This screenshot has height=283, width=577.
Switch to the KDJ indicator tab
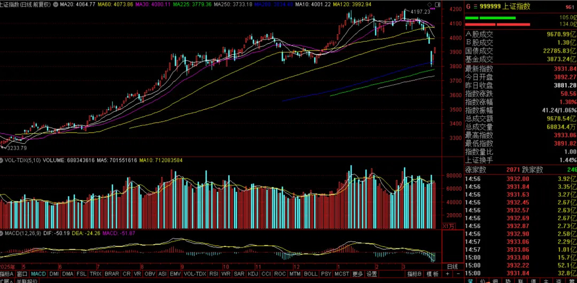point(253,274)
